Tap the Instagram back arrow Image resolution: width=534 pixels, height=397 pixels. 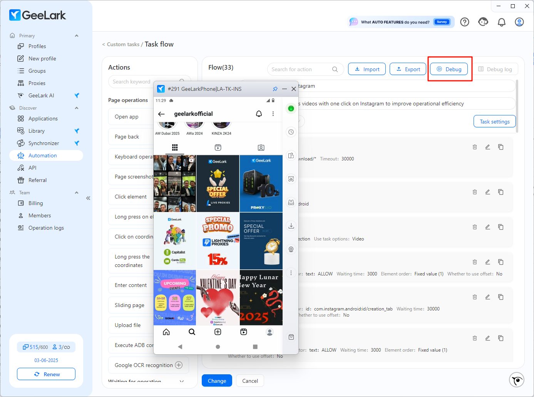tap(161, 114)
